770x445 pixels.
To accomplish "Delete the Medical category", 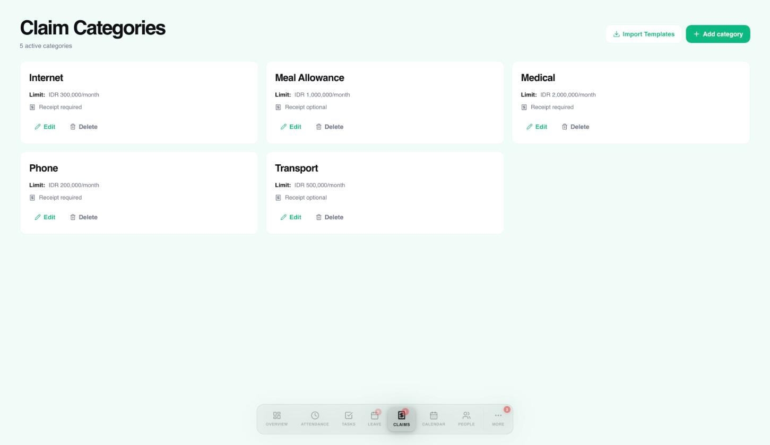I will pos(576,127).
